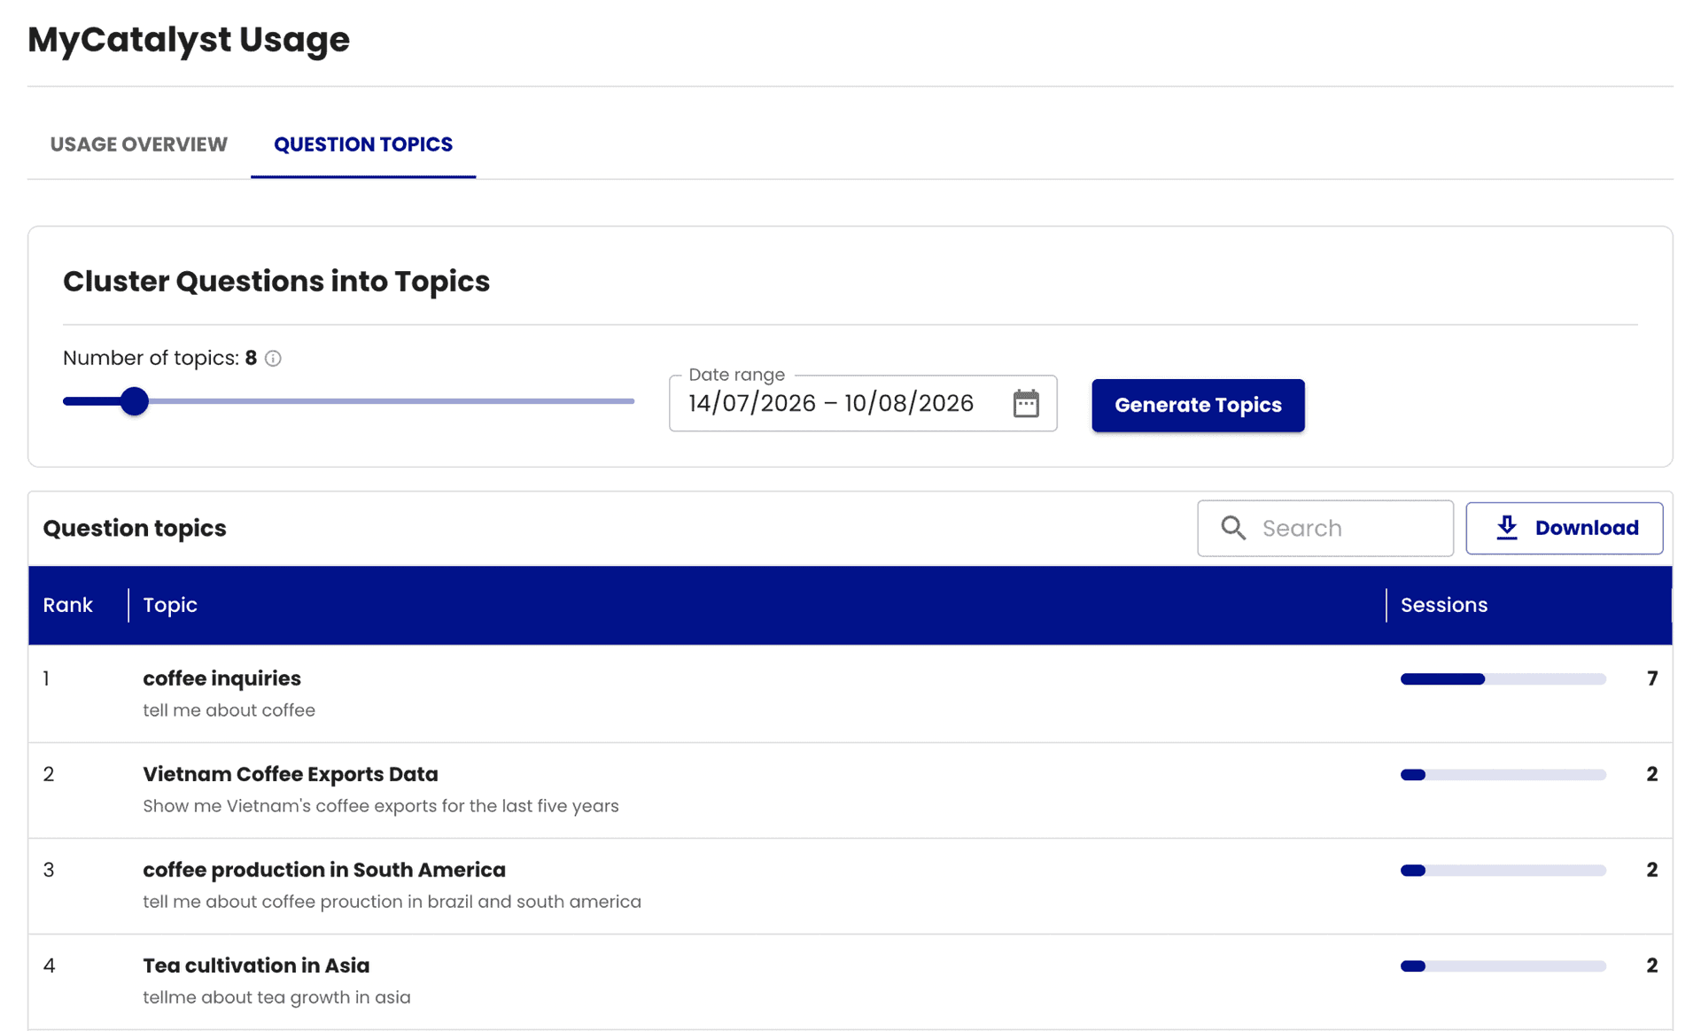
Task: Select the Question Topics tab
Action: (363, 144)
